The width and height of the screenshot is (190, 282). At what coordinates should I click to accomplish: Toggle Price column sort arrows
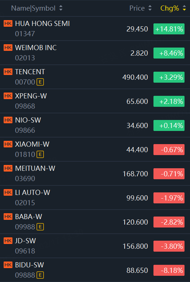click(x=150, y=8)
